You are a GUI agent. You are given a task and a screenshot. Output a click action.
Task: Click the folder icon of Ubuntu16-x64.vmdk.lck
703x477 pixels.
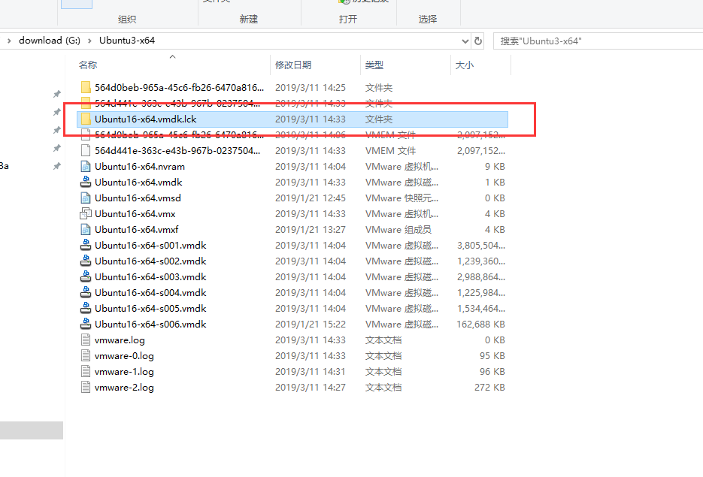click(86, 119)
